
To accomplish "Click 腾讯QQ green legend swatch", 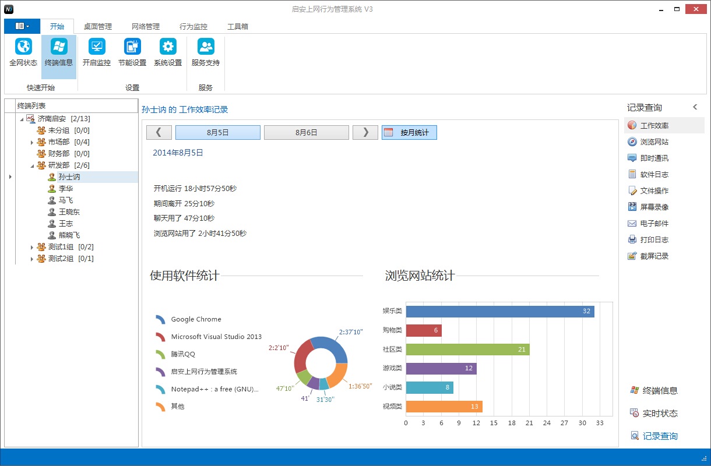I will (160, 354).
